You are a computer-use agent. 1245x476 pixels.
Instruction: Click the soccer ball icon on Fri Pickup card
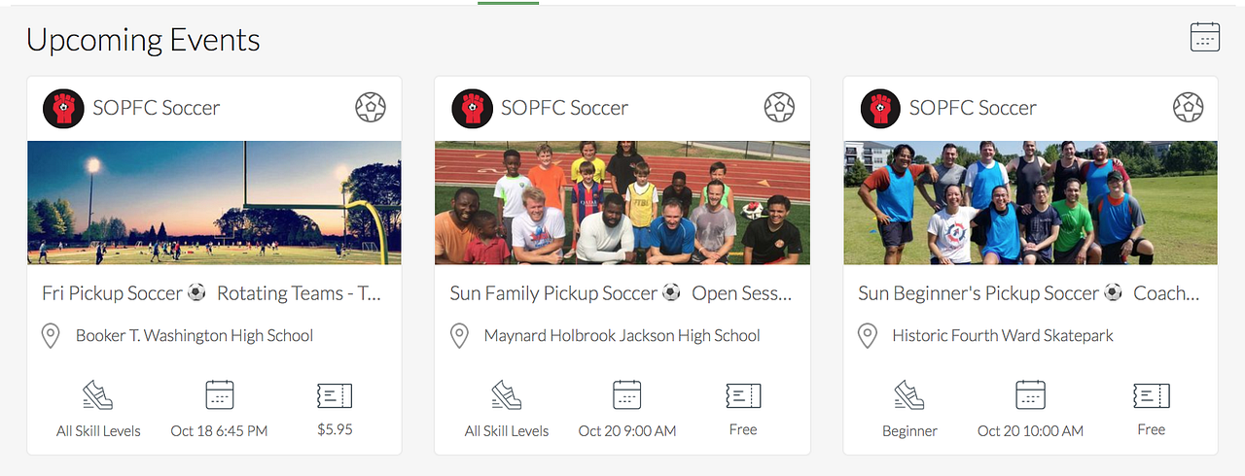point(371,107)
